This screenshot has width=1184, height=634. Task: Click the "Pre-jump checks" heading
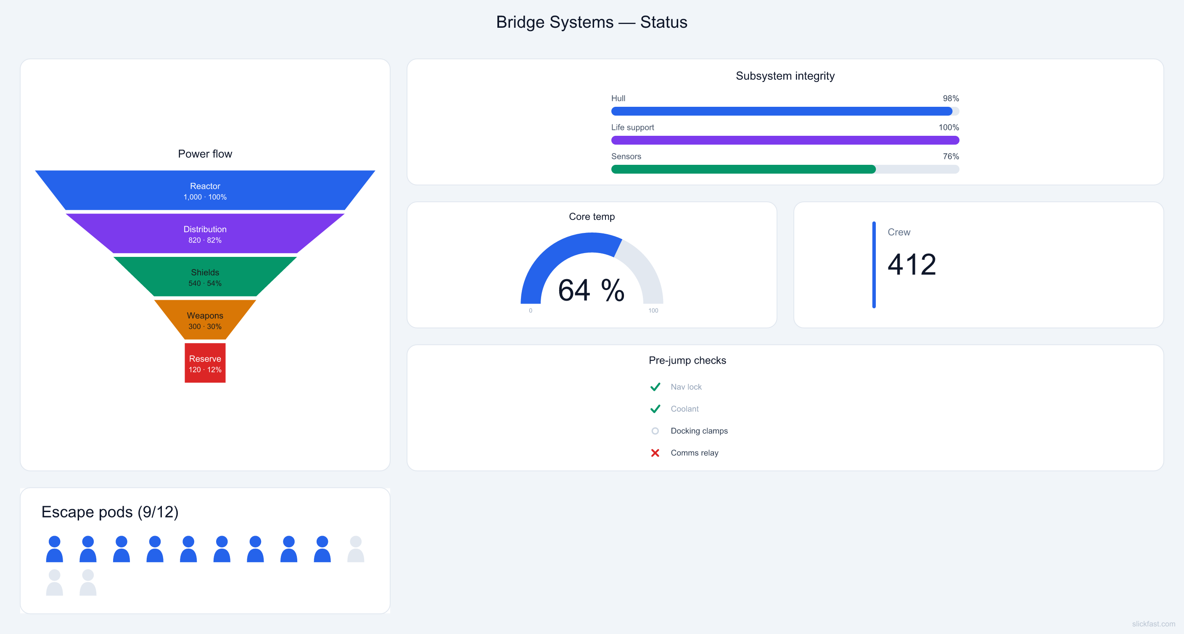(687, 360)
